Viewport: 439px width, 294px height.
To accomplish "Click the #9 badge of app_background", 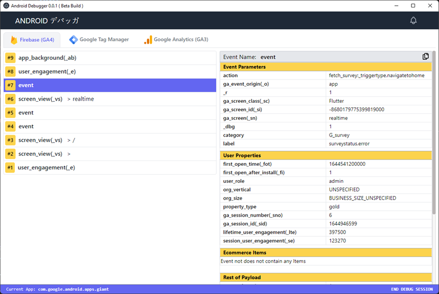I will [x=10, y=58].
